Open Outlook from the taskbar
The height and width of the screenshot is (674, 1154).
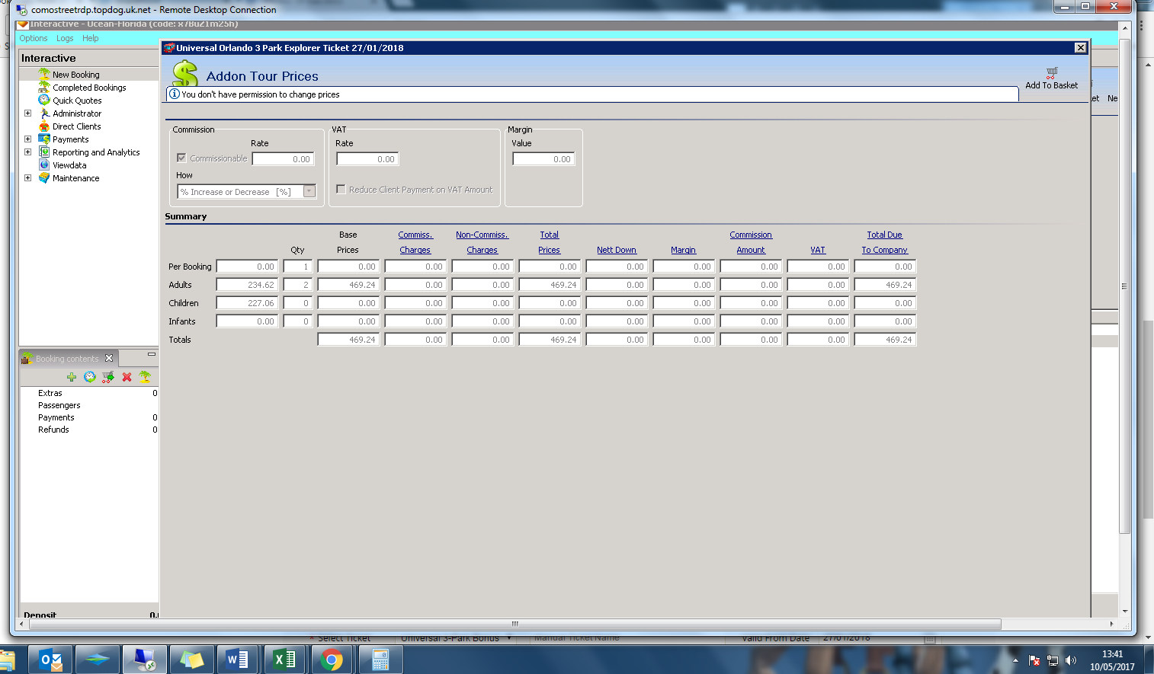pos(51,660)
